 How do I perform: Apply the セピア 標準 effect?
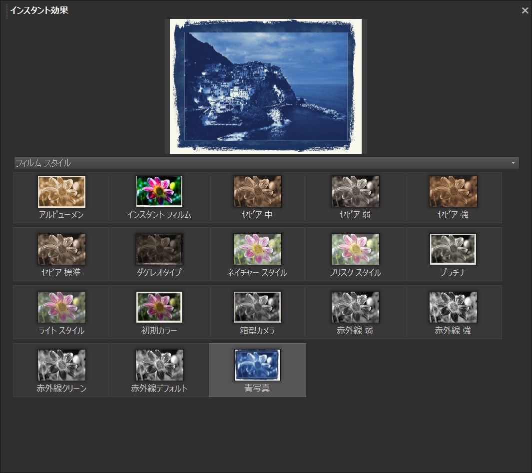click(x=61, y=254)
